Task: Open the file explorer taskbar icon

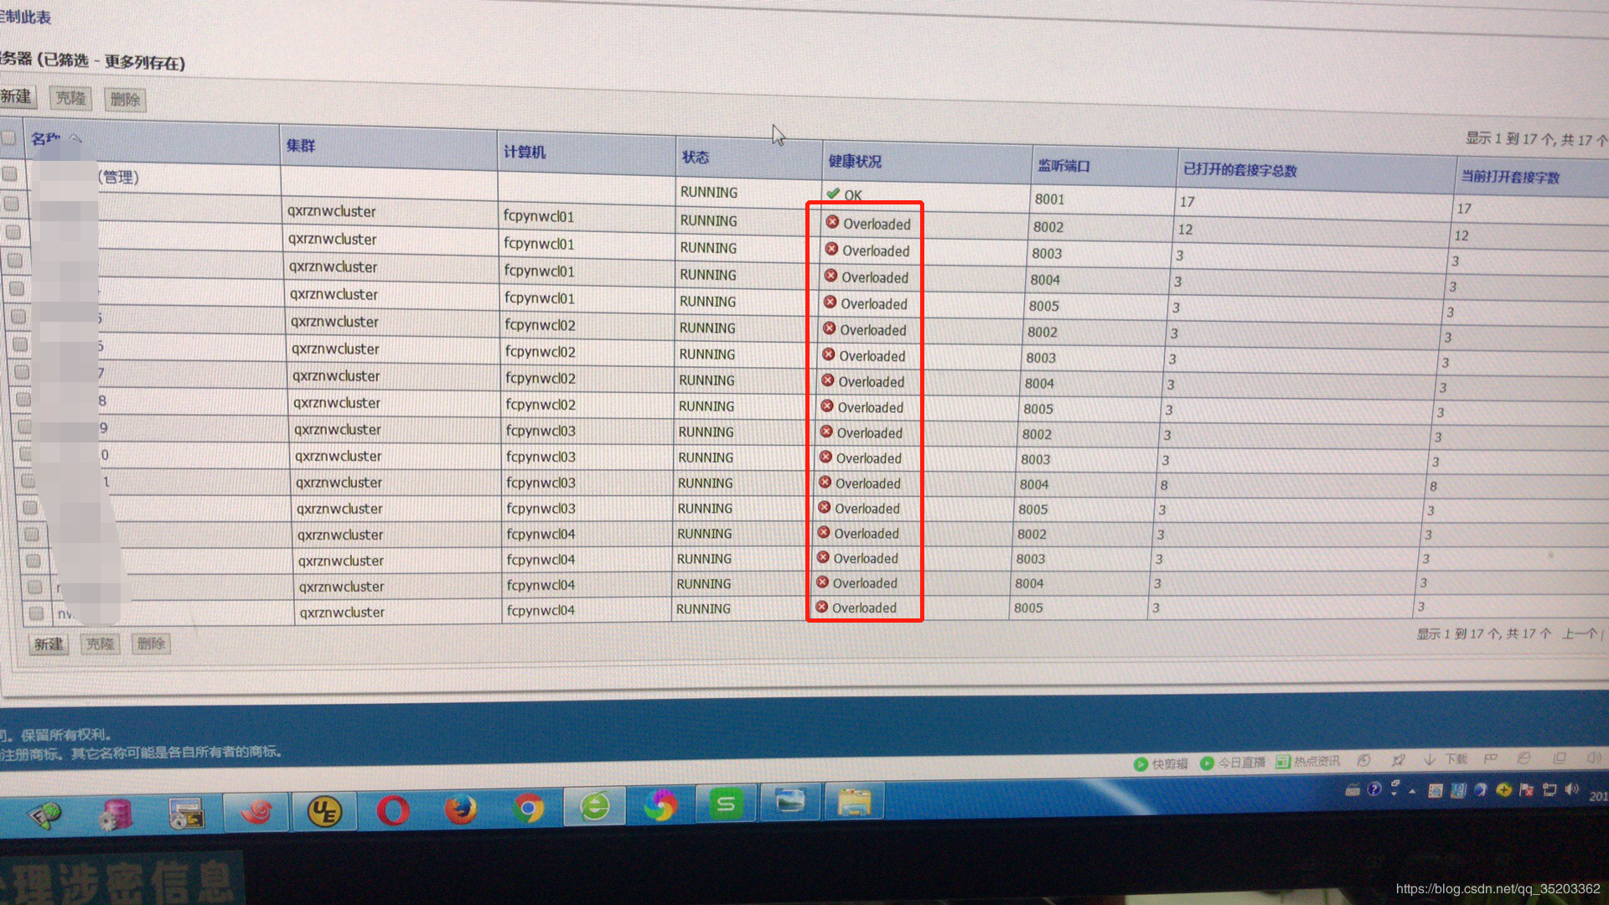Action: [854, 803]
